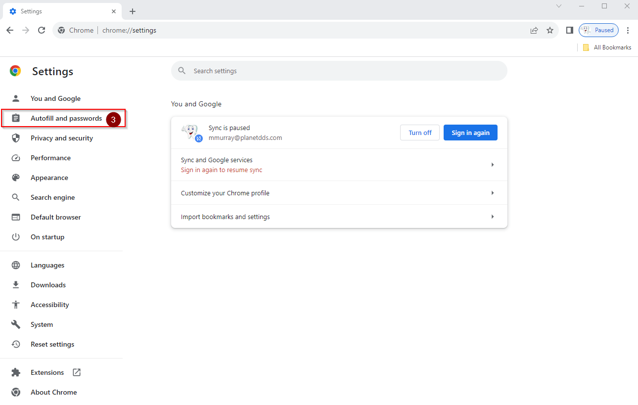Click the Turn off sync button
638x405 pixels.
pyautogui.click(x=420, y=133)
